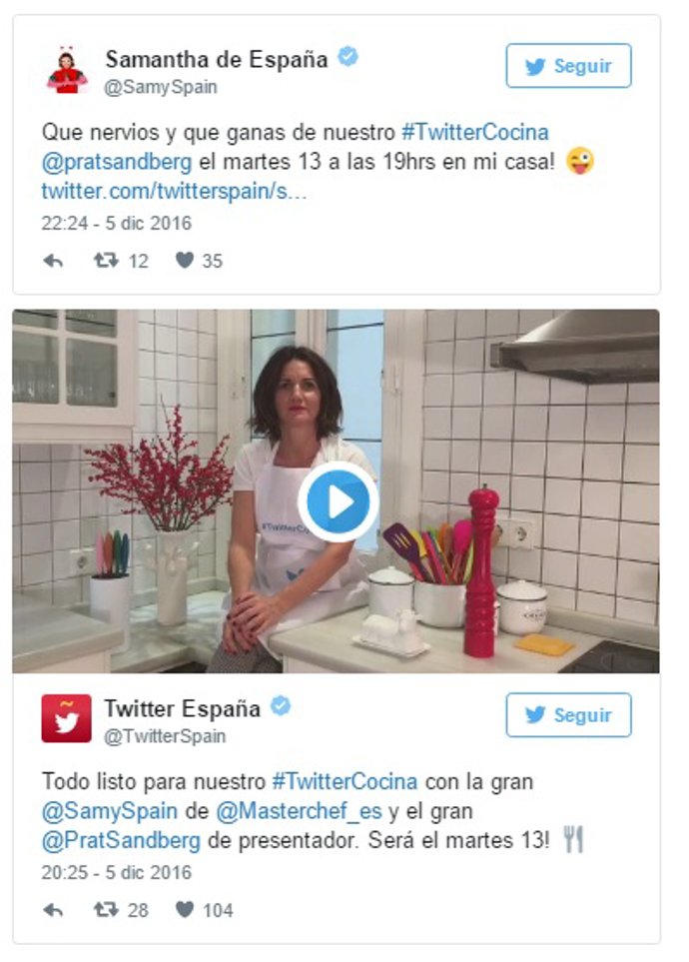Follow Twitter España with Seguir
This screenshot has height=962, width=689.
click(x=569, y=714)
